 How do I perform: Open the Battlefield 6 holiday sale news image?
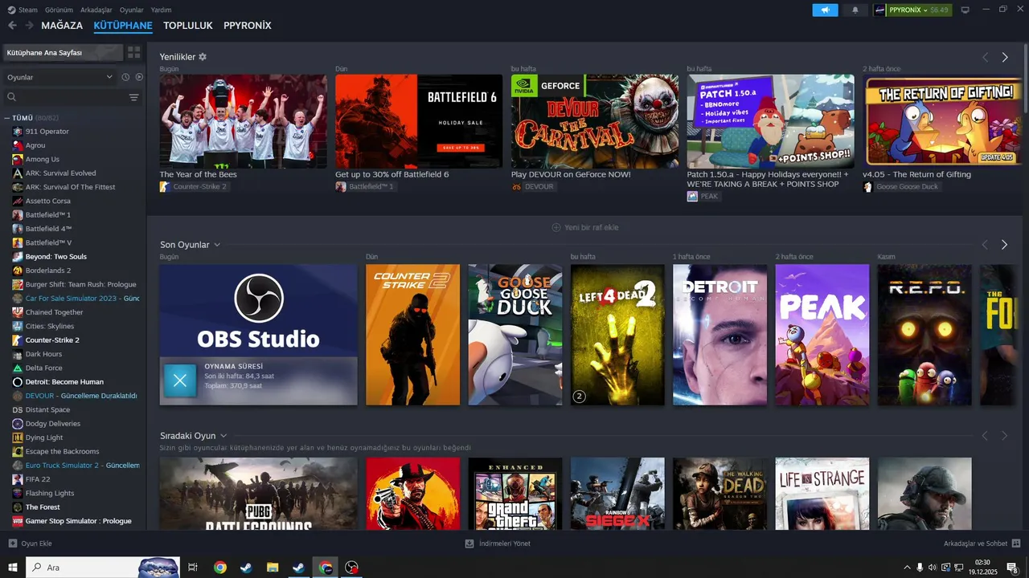(x=419, y=121)
